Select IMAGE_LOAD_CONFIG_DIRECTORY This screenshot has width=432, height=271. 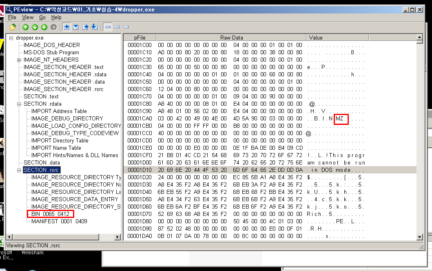[76, 126]
